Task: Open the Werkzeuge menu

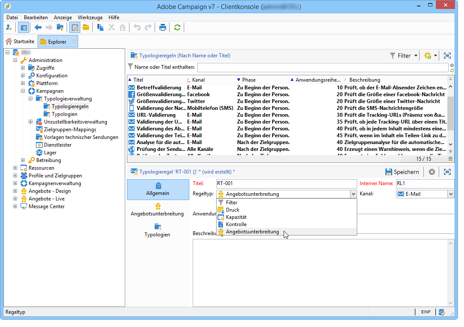Action: [90, 18]
